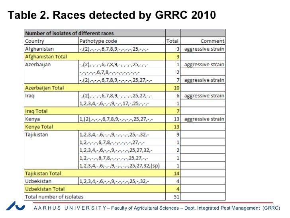Click the 'Pathotype code' column header
The width and height of the screenshot is (290, 218).
click(x=98, y=41)
